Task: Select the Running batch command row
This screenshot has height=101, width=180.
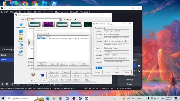Action: tap(63, 38)
